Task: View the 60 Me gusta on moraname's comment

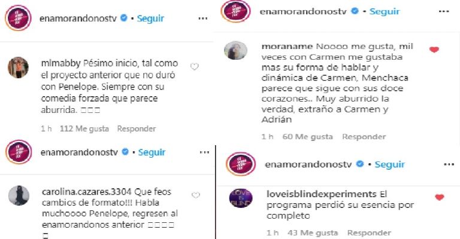Action: click(x=307, y=137)
